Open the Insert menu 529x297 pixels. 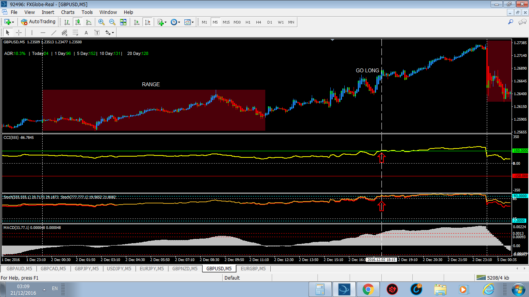point(48,12)
